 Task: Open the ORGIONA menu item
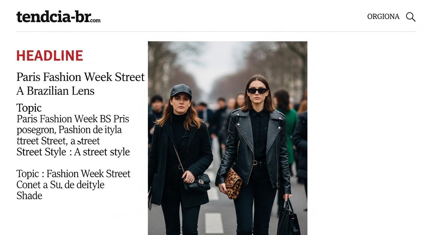coord(383,17)
